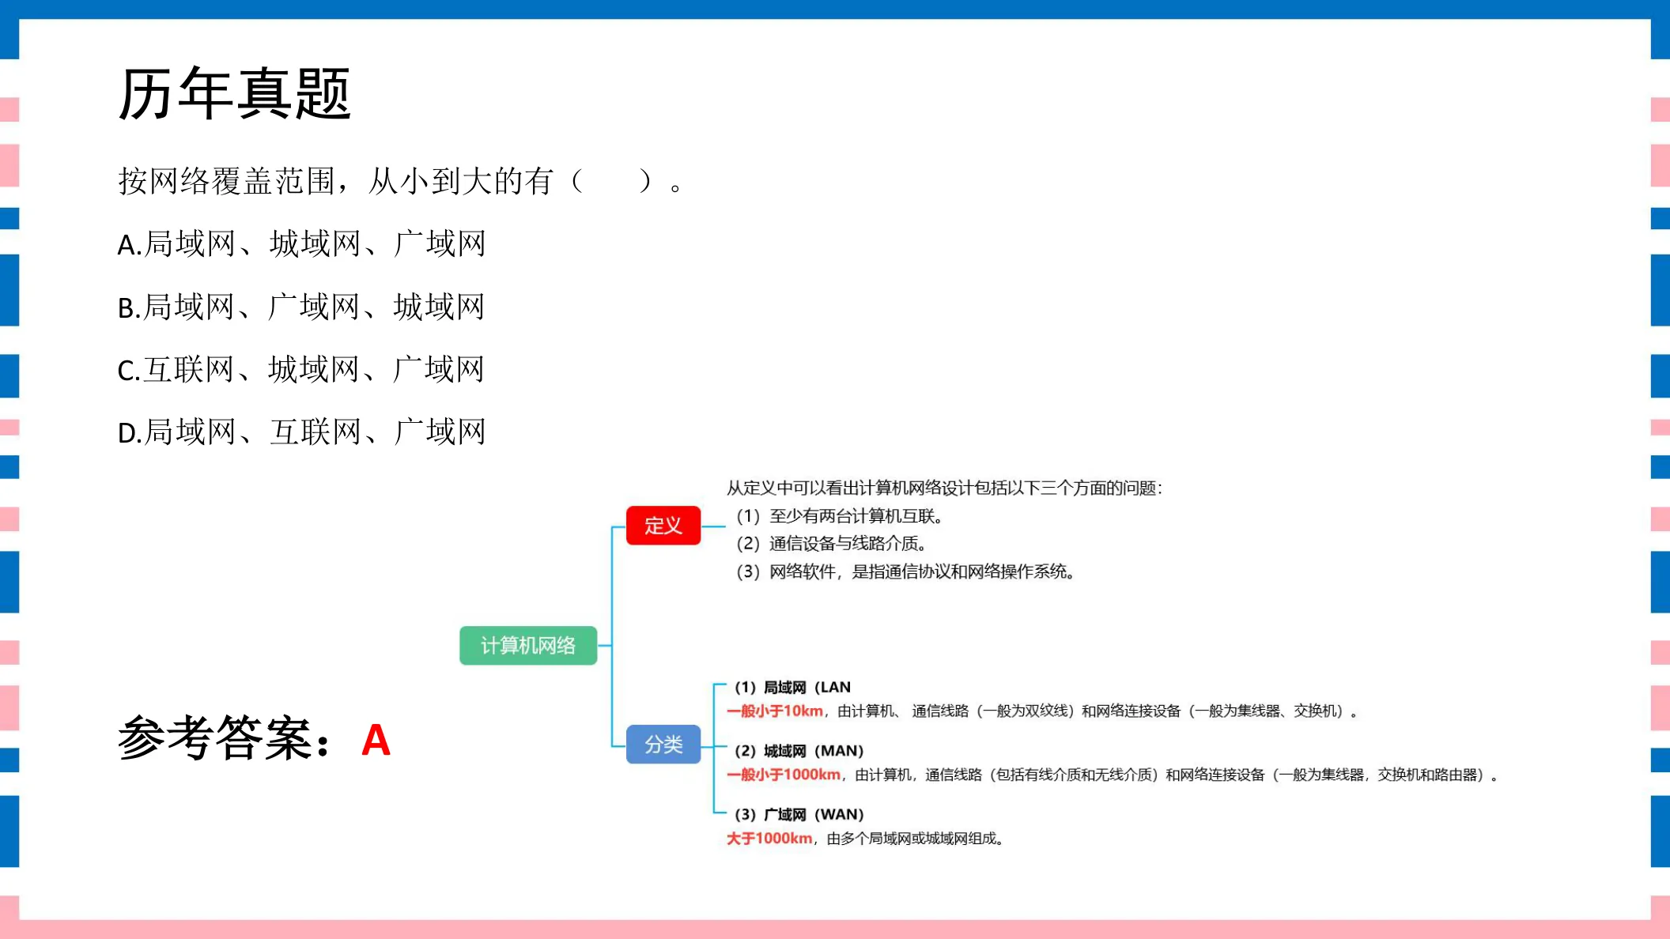Viewport: 1670px width, 939px height.
Task: Click the red text 大于1000km
Action: click(x=769, y=839)
